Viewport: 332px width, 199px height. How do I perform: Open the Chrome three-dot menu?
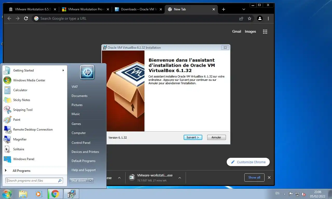pos(268,18)
